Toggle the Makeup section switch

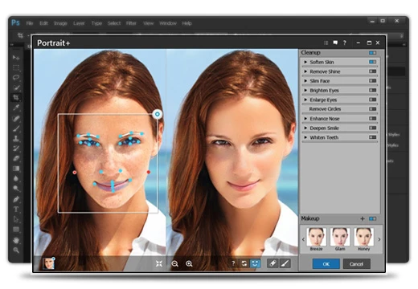coord(373,219)
